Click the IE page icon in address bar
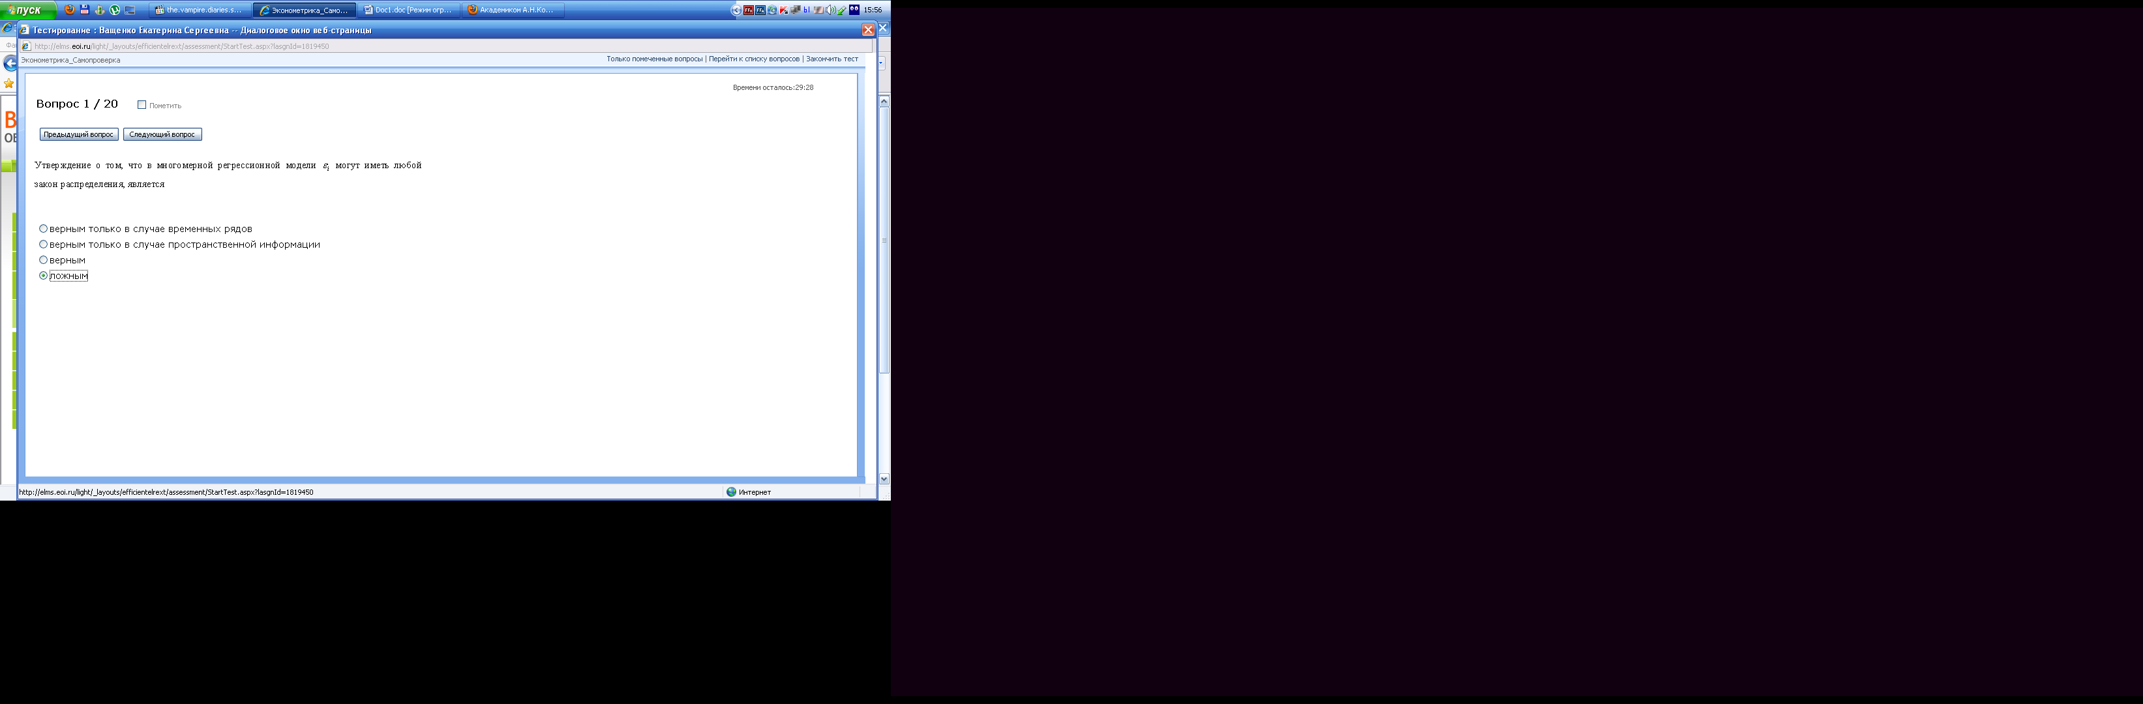The width and height of the screenshot is (2143, 704). click(x=26, y=46)
